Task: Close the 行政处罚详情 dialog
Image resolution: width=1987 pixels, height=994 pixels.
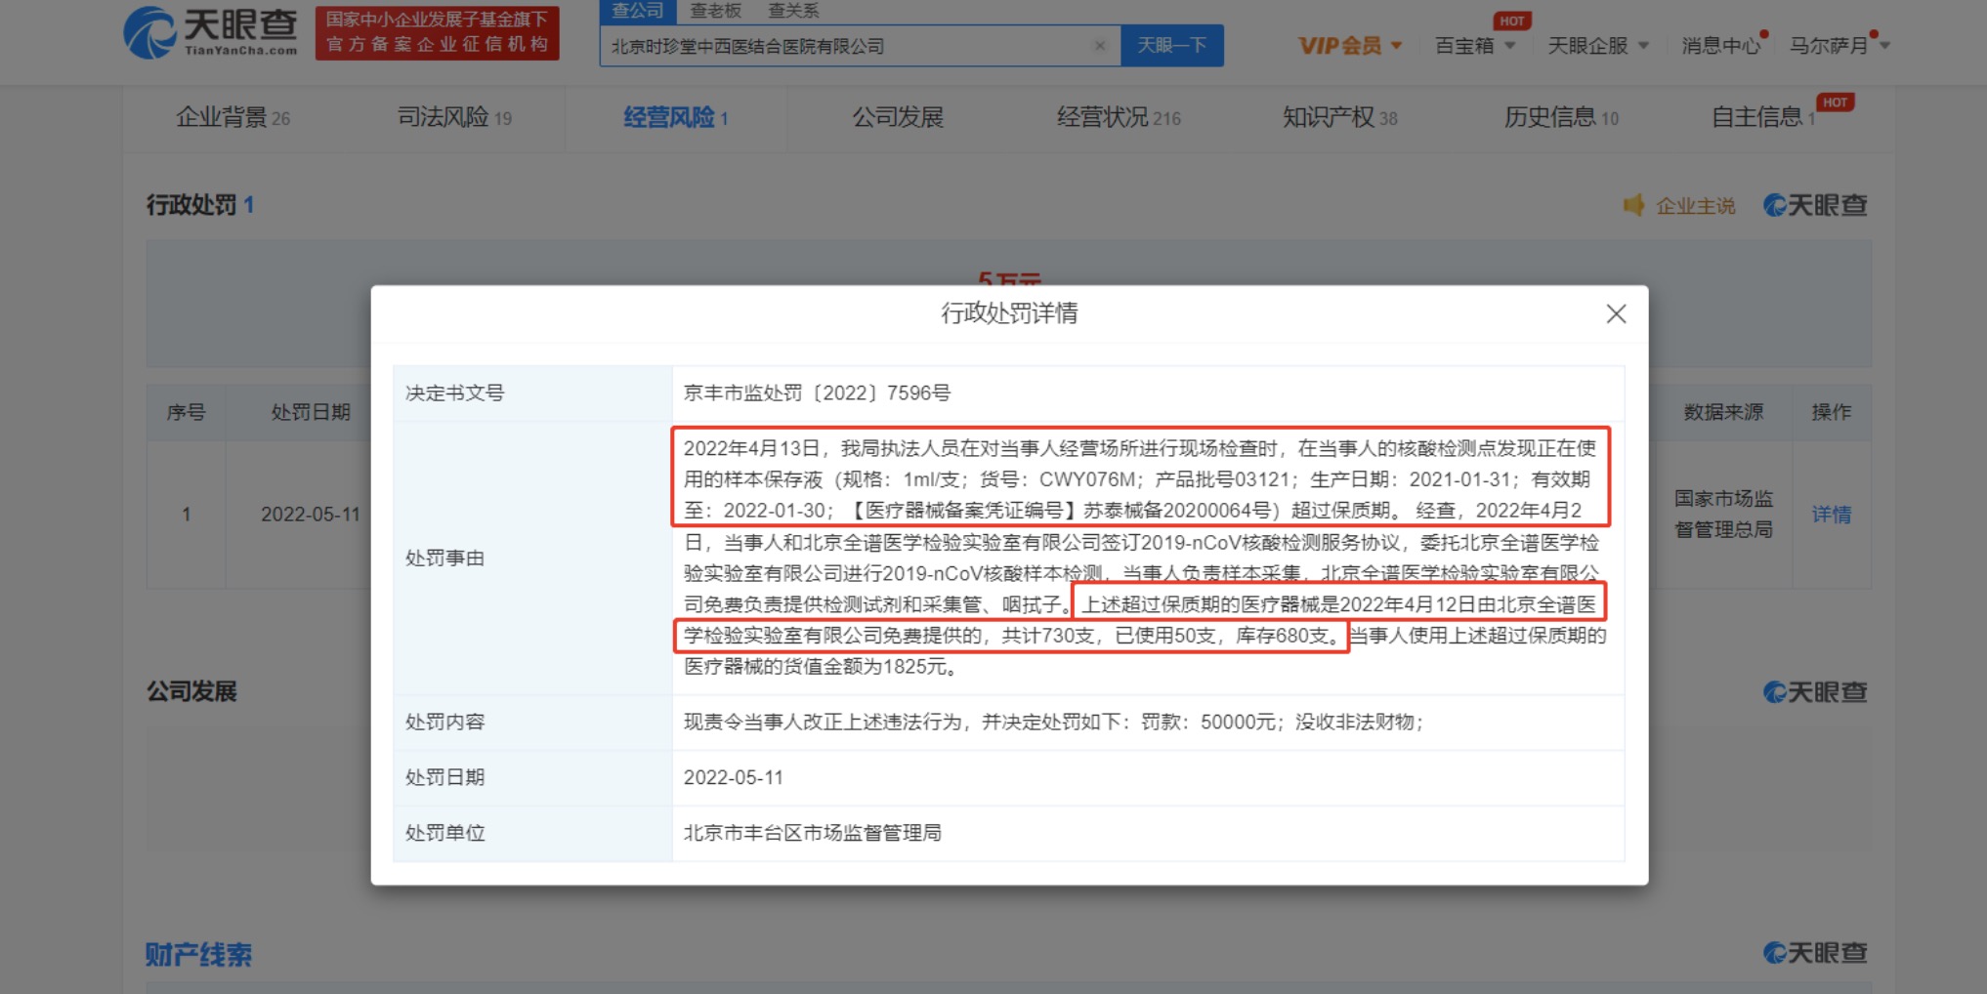Action: tap(1616, 313)
